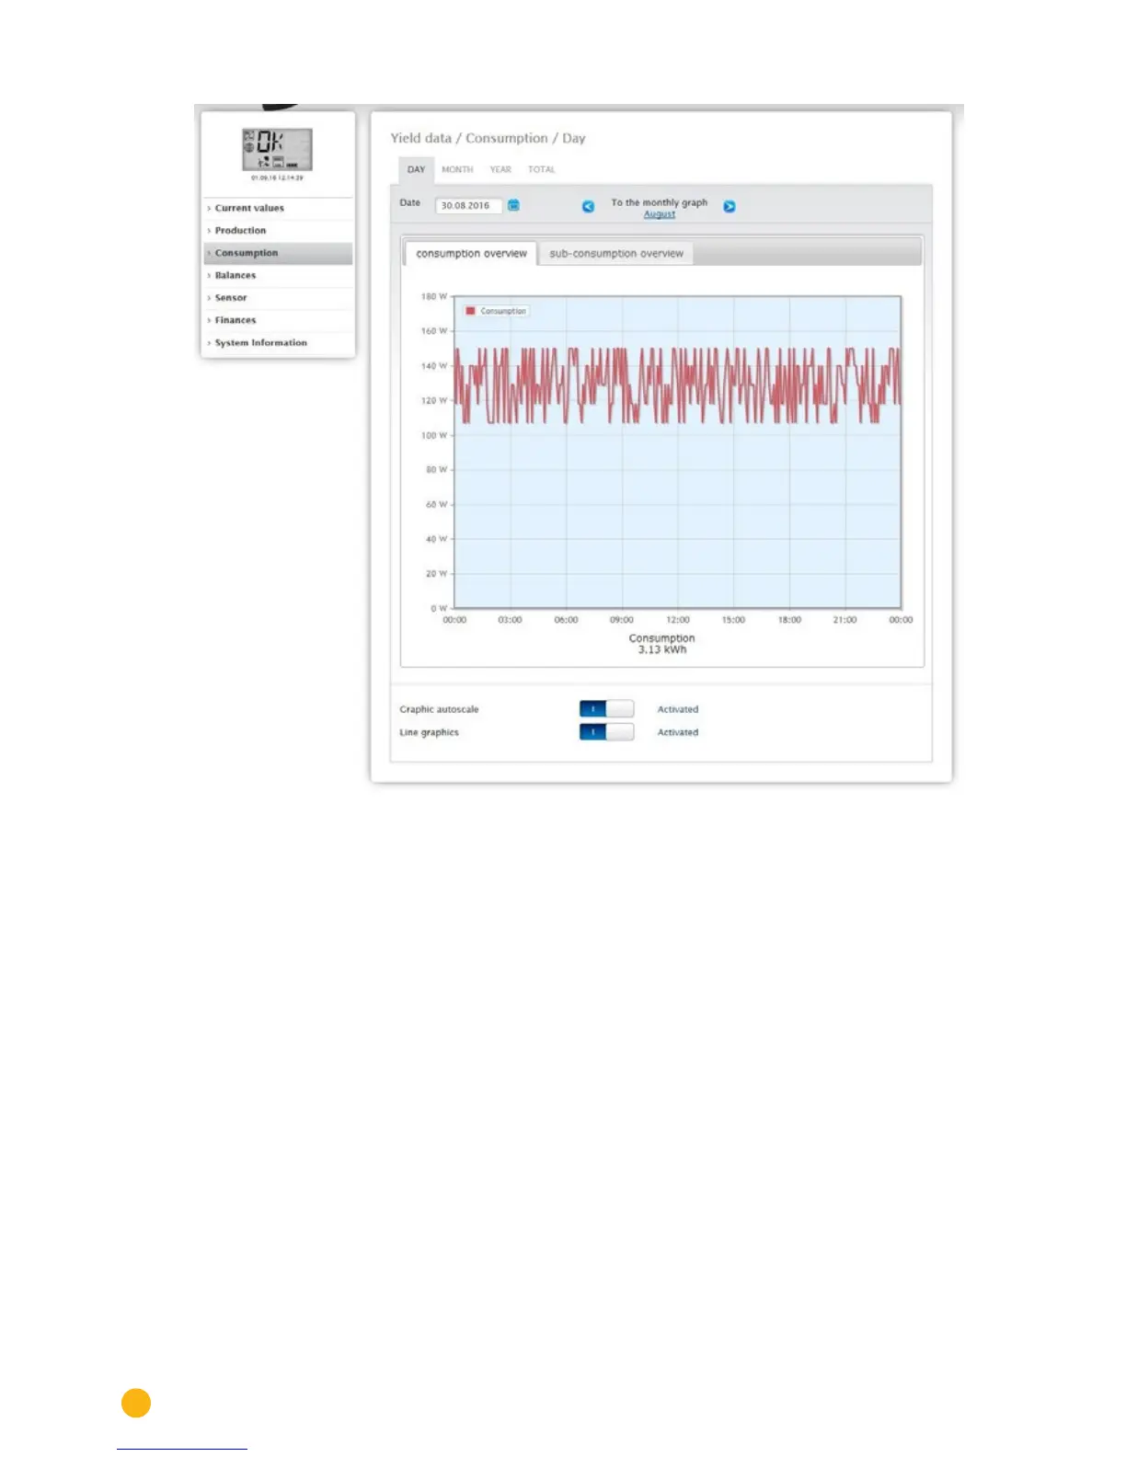Click the Activated label beside Line graphics
Image resolution: width=1126 pixels, height=1457 pixels.
click(x=678, y=732)
